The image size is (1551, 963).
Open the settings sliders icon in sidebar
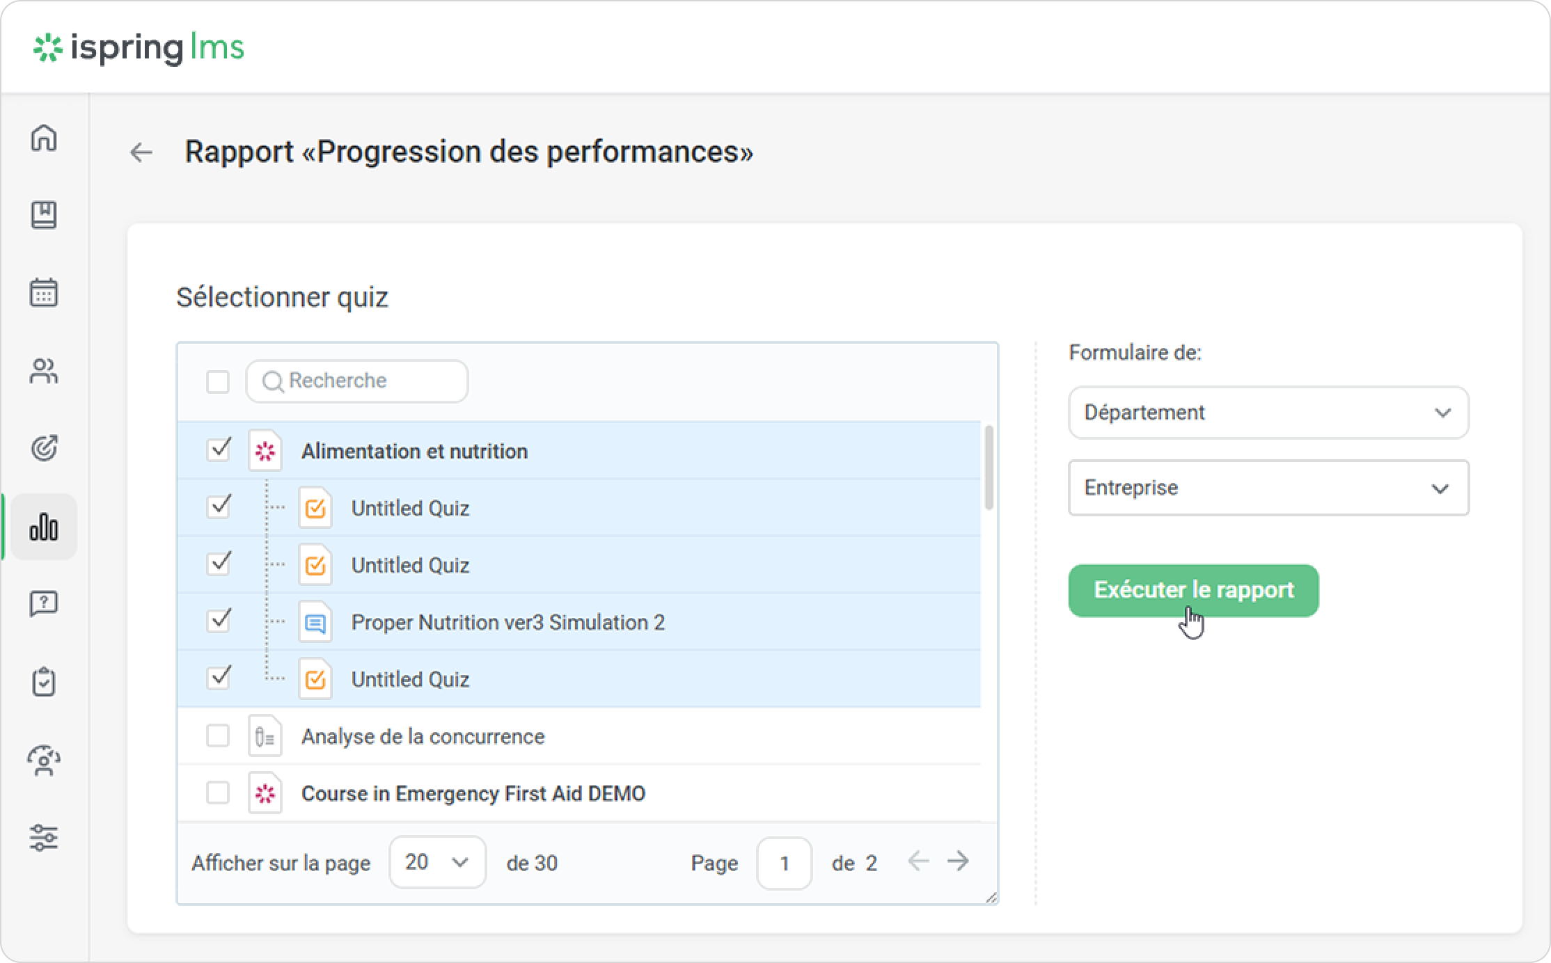(44, 837)
